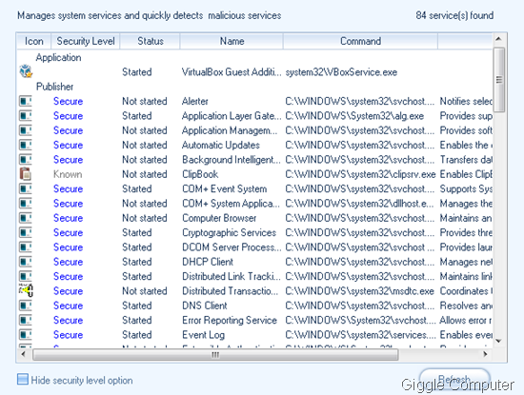Sort by the Icon column header
Screen dimensions: 524x395
pos(33,41)
